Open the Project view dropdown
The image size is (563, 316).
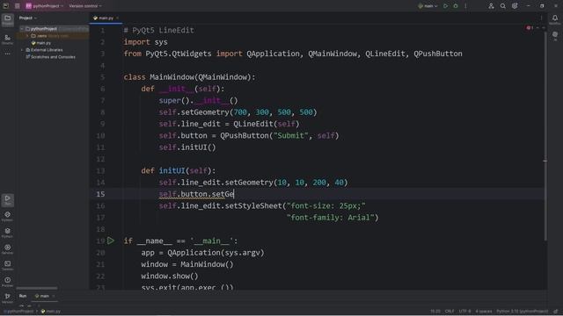[28, 18]
